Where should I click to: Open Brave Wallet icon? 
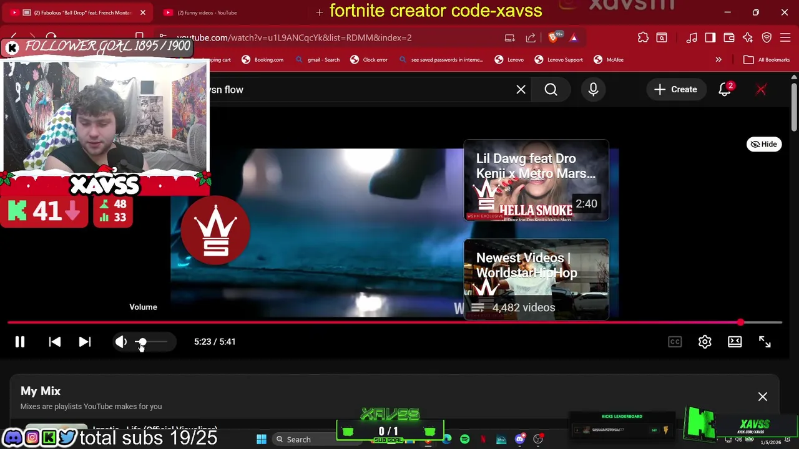point(729,38)
